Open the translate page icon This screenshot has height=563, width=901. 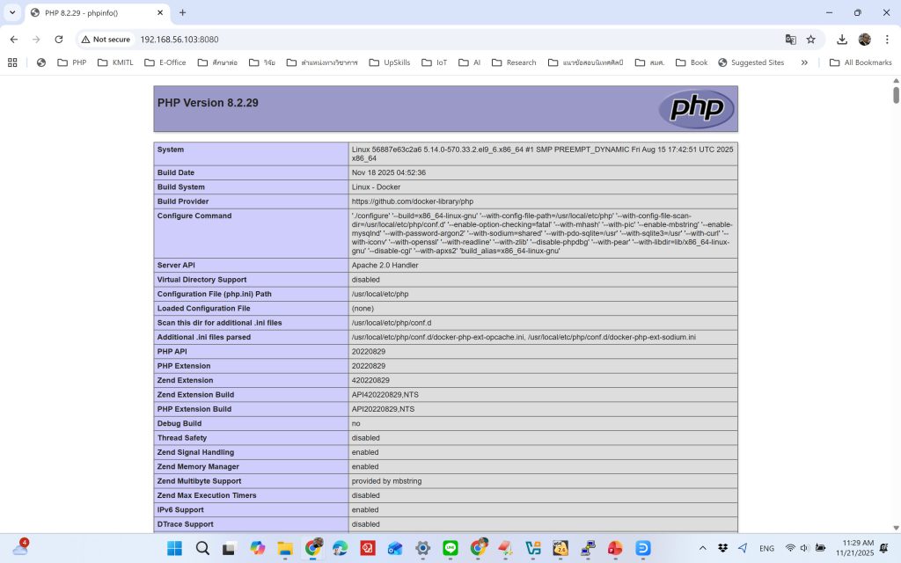coord(790,40)
